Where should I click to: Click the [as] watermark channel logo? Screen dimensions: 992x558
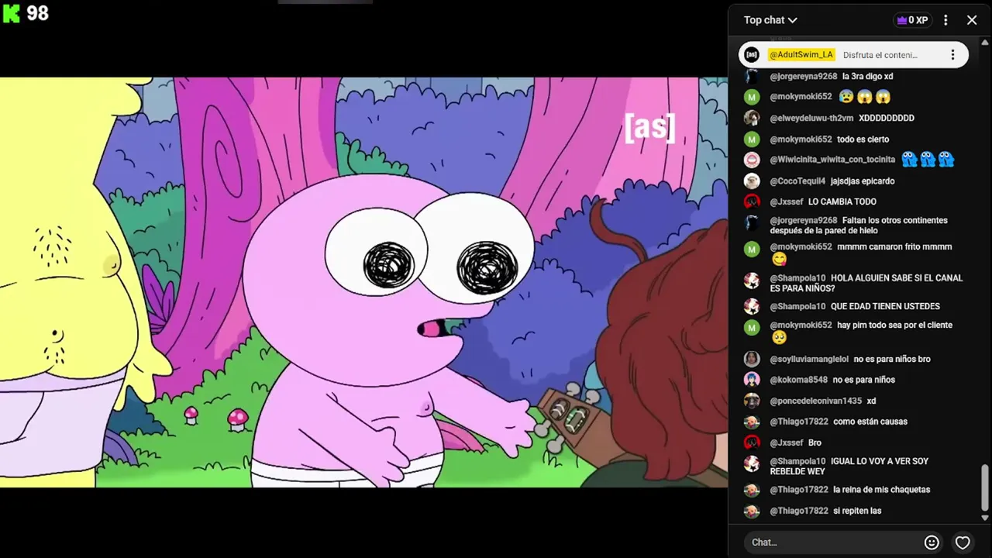tap(649, 127)
